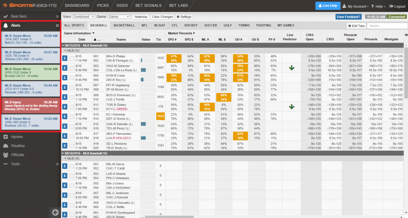Open info icon for KC-I Kennedy row
Viewport: 408px width, 218px height.
point(65,117)
